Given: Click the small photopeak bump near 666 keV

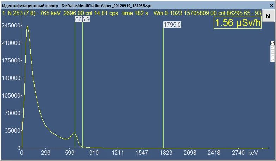Looking at the screenshot, I should coord(74,134).
